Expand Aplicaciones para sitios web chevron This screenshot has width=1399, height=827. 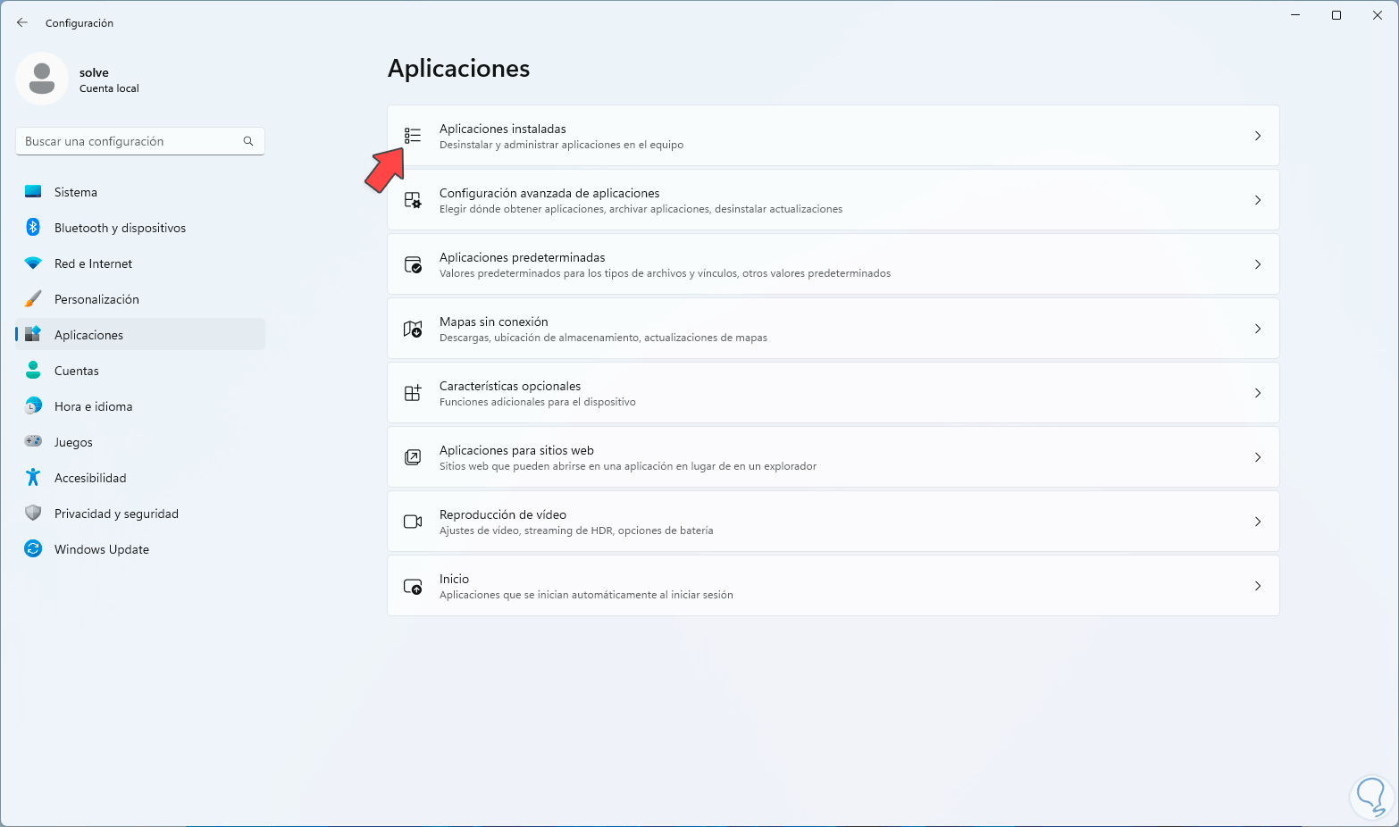1257,457
